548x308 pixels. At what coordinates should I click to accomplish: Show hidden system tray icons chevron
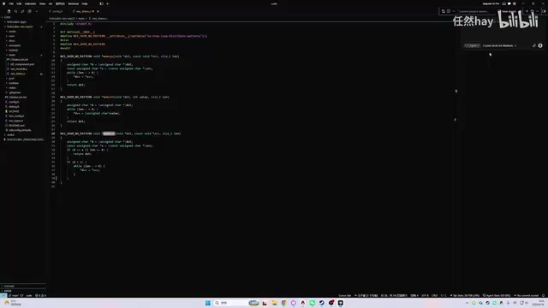(467, 303)
